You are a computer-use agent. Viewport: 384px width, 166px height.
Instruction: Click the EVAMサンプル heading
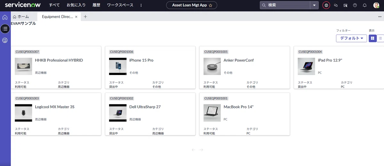(23, 24)
